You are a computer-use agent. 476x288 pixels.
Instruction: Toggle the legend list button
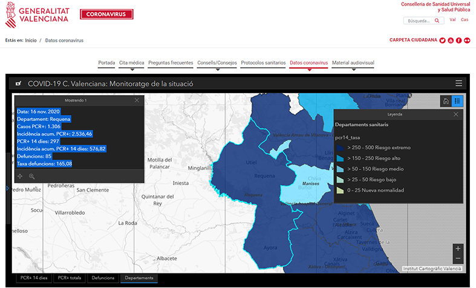tap(458, 102)
